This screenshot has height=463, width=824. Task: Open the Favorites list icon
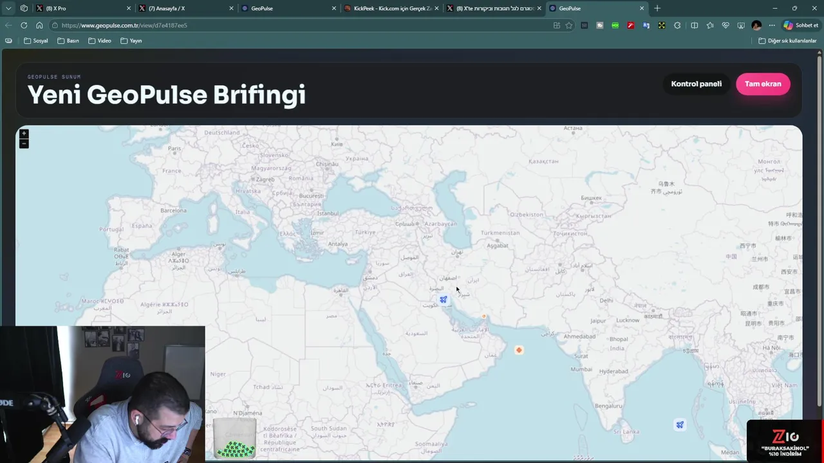[710, 25]
